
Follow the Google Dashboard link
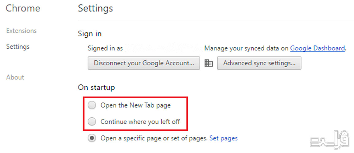pyautogui.click(x=317, y=48)
